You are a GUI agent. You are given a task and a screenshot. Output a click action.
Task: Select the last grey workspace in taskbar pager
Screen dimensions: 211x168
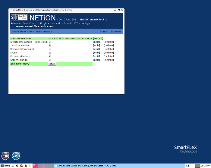[52, 166]
